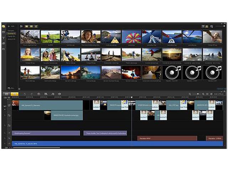Open the Title library icon
Image resolution: width=228 pixels, height=171 pixels.
pyautogui.click(x=4, y=37)
